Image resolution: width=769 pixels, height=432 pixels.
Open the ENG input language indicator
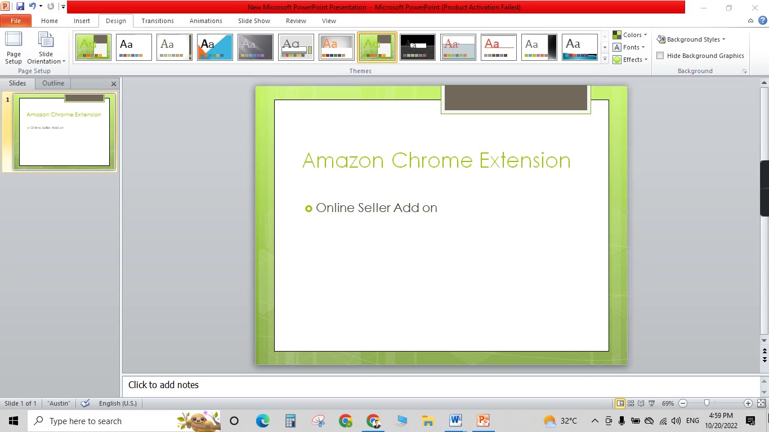click(692, 421)
